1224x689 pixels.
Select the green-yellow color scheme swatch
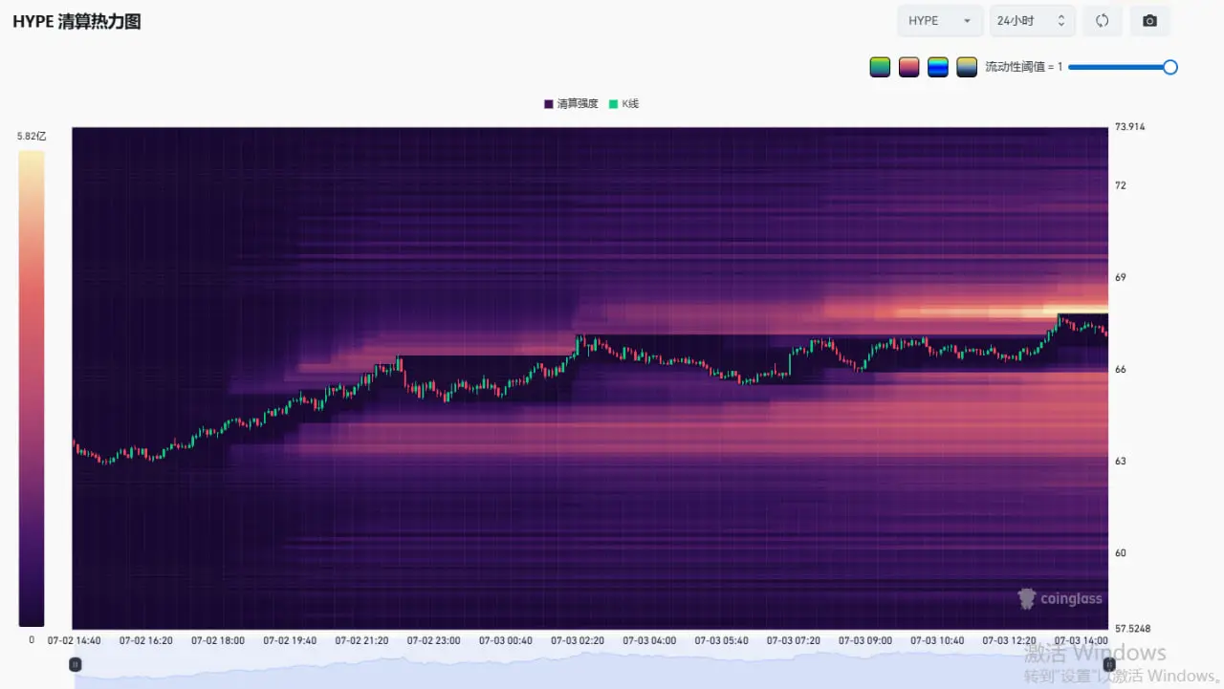(x=880, y=67)
